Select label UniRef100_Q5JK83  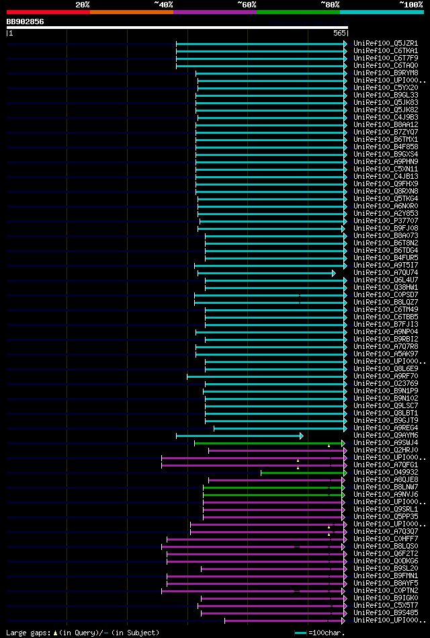pyautogui.click(x=386, y=103)
